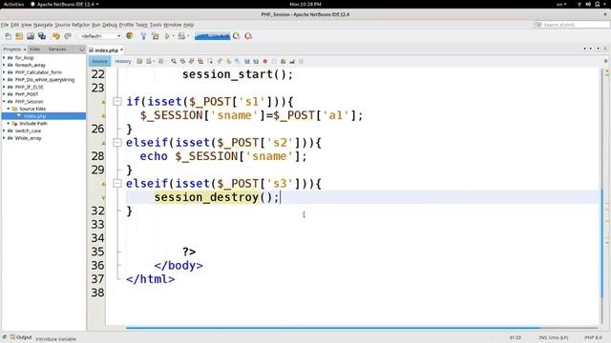
Task: Click the vertical editor scrollbar
Action: (601, 244)
